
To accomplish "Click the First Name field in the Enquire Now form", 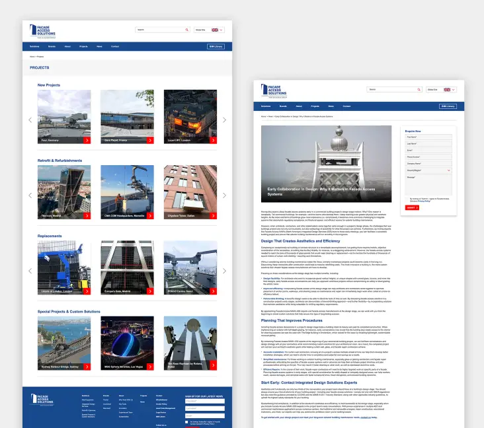I will tap(428, 137).
